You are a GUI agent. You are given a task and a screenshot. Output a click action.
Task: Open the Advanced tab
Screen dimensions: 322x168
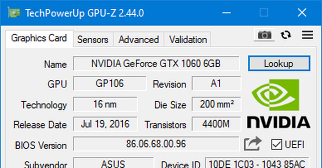pos(138,40)
